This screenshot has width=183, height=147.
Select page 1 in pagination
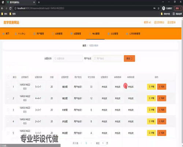[x=86, y=143]
